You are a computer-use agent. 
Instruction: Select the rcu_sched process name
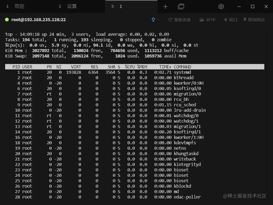[x=185, y=105]
